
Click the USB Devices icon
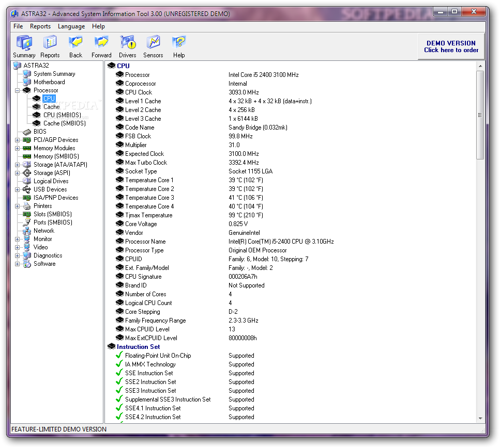[x=27, y=189]
